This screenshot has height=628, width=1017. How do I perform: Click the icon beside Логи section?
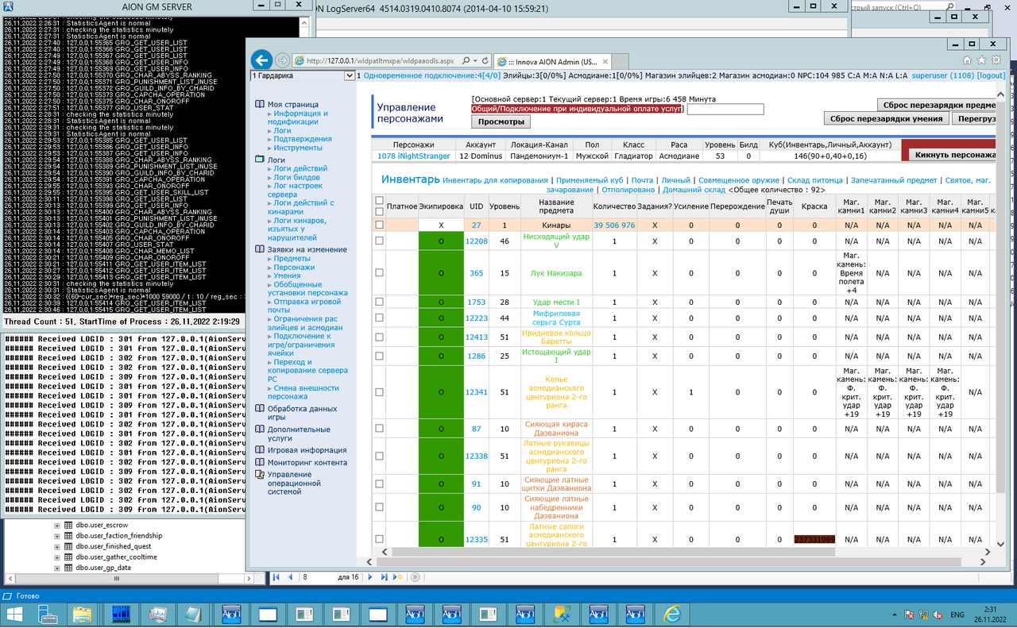260,160
